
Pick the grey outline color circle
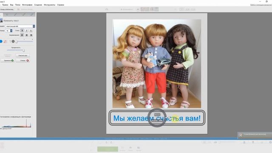[13, 41]
